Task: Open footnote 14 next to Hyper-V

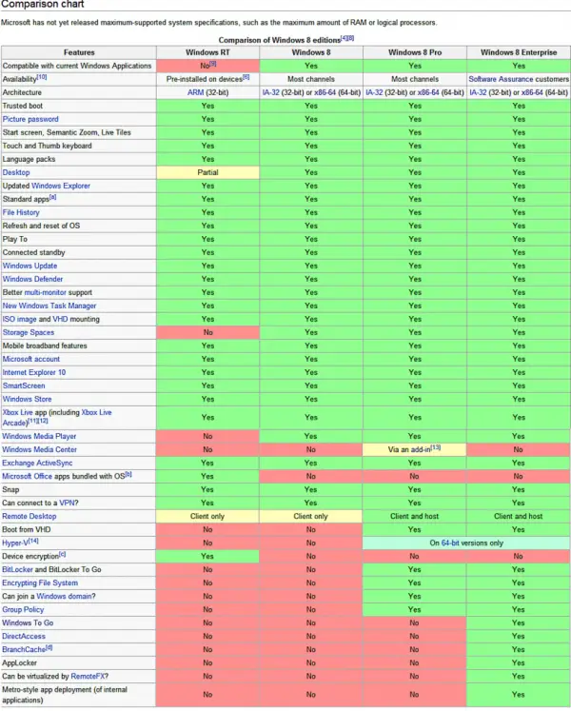Action: point(33,541)
